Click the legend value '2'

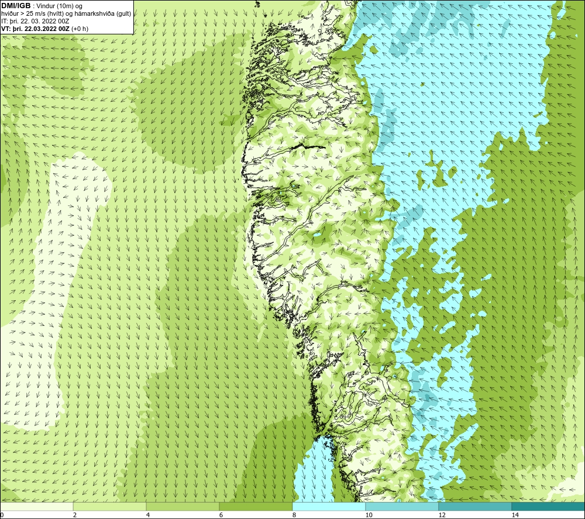(75, 515)
